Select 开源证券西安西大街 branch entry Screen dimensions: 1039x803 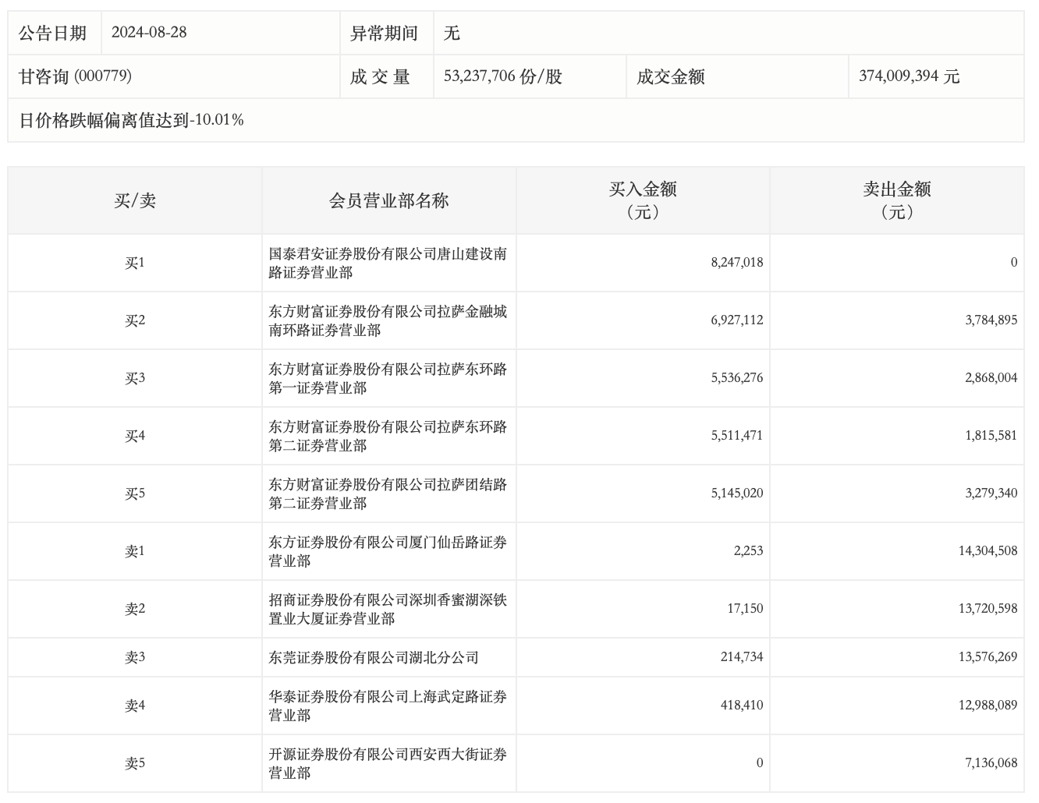[388, 764]
